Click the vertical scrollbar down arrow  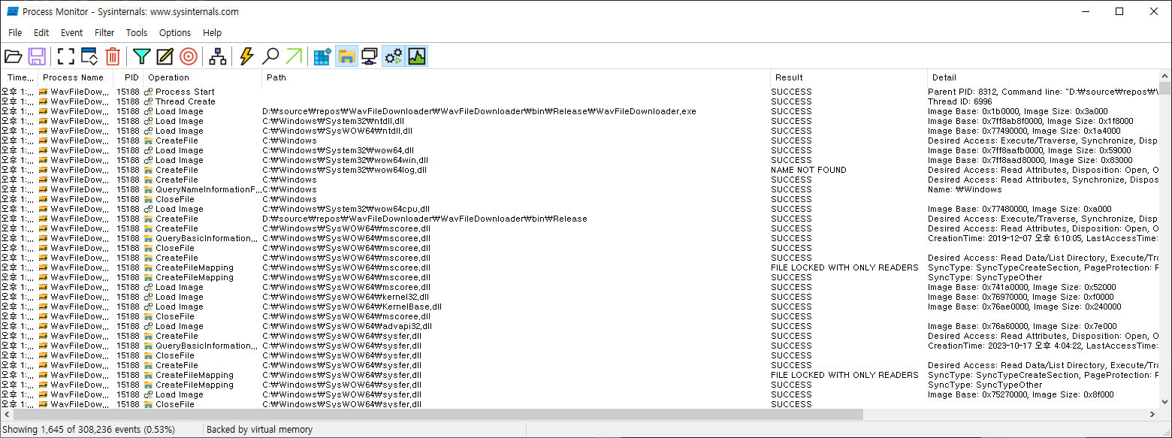(x=1166, y=403)
